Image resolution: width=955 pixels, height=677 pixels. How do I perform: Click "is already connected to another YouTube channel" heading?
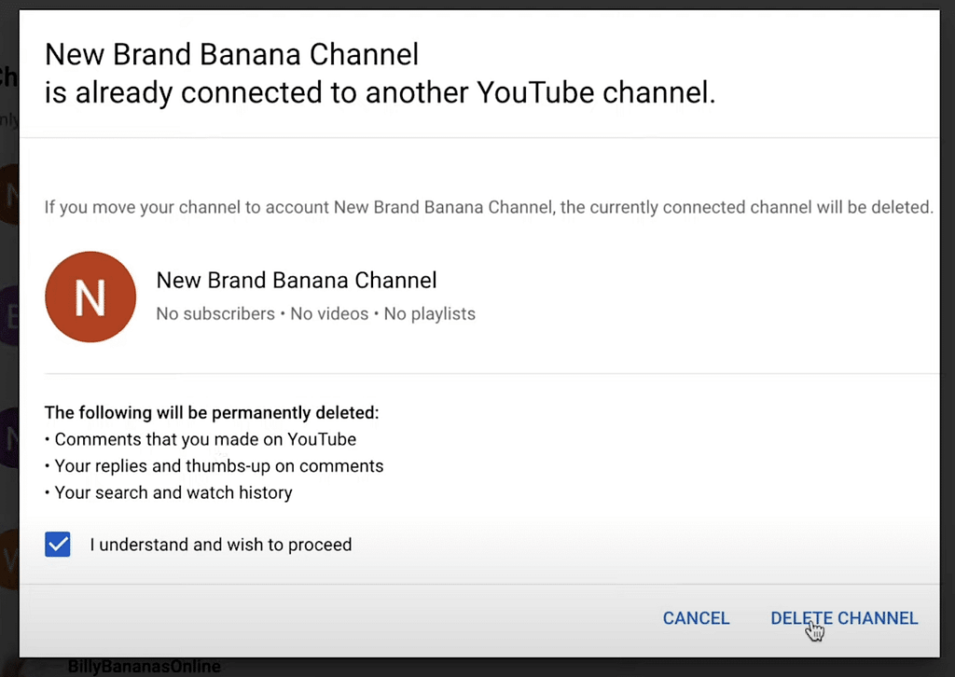click(380, 93)
